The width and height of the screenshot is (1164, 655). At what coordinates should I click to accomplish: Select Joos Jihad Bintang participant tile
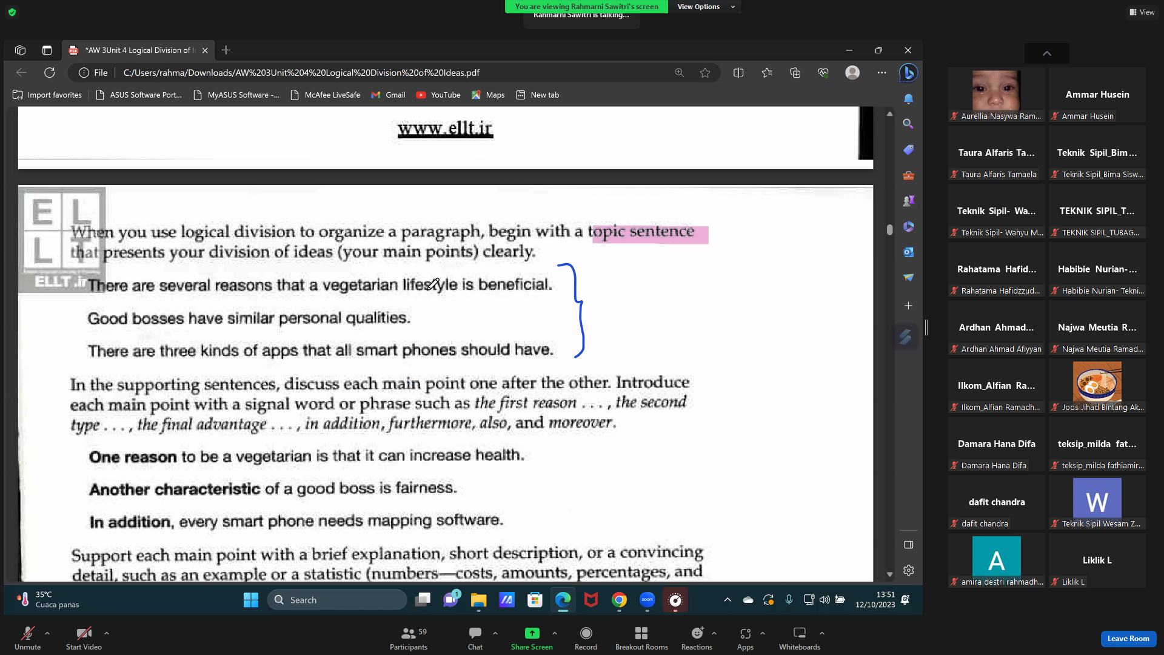click(1097, 386)
